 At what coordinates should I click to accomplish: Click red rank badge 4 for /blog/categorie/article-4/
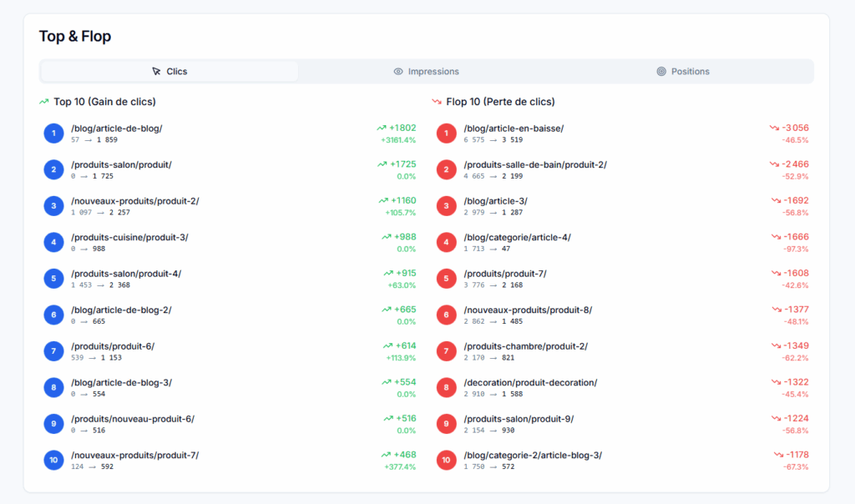(446, 243)
